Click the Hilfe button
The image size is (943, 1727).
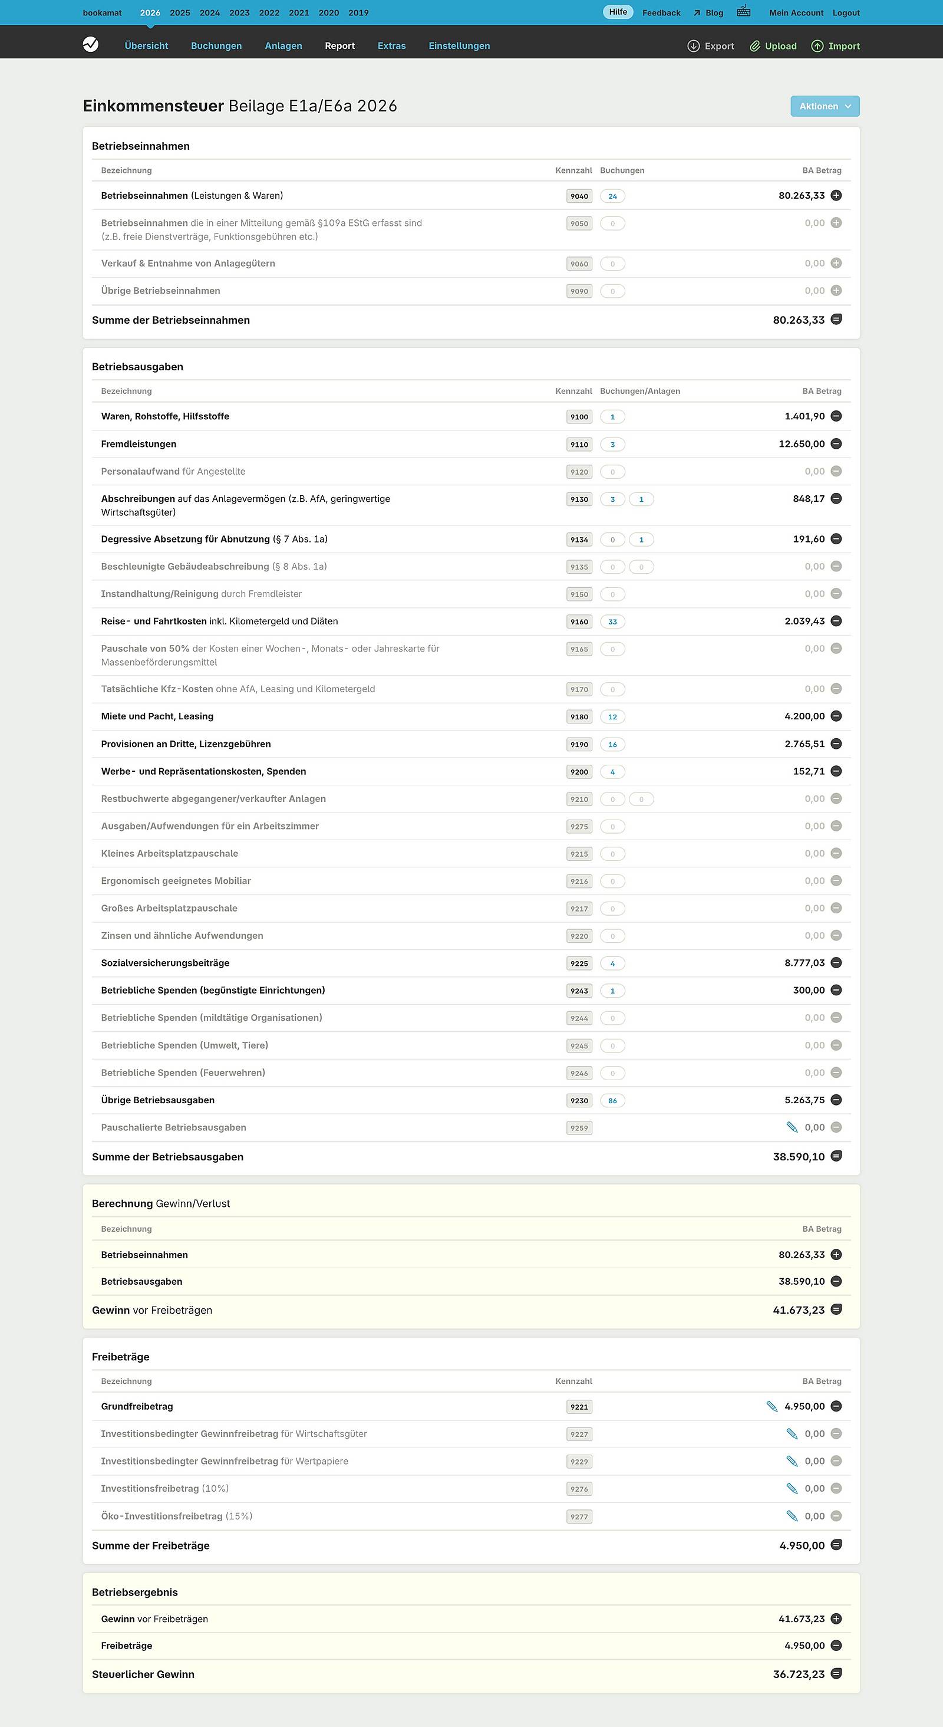coord(618,12)
